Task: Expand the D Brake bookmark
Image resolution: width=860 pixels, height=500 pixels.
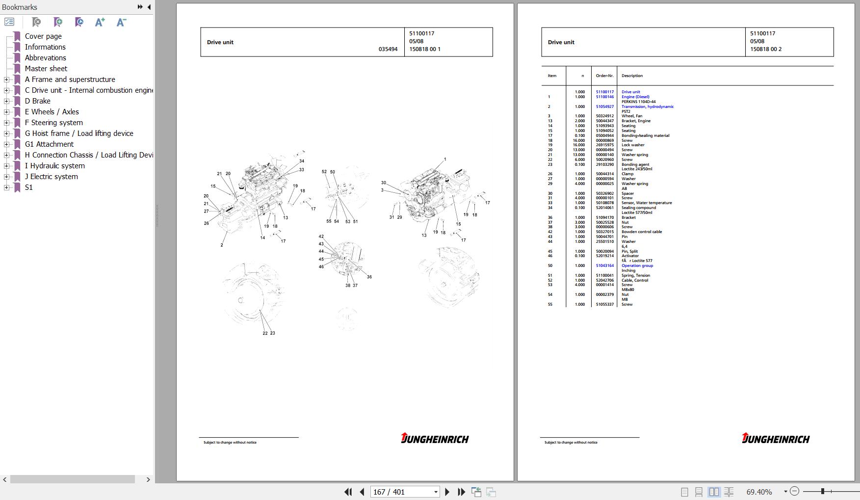Action: point(6,101)
